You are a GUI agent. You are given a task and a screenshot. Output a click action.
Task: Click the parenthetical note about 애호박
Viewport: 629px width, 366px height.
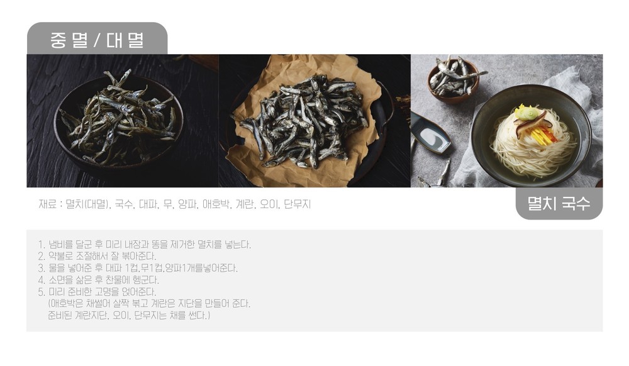point(149,304)
